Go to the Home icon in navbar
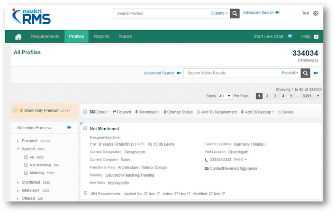 (18, 37)
